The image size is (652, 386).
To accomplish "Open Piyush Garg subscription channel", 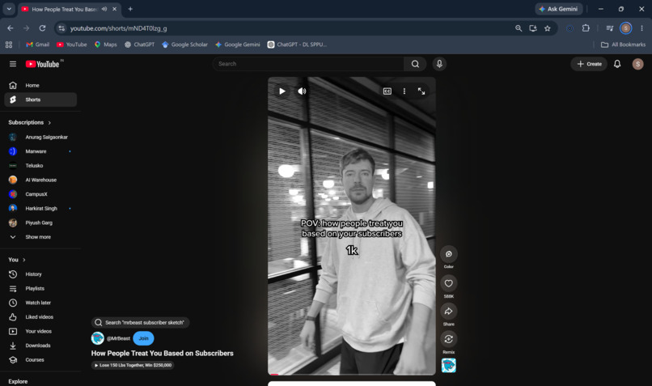I will 40,223.
